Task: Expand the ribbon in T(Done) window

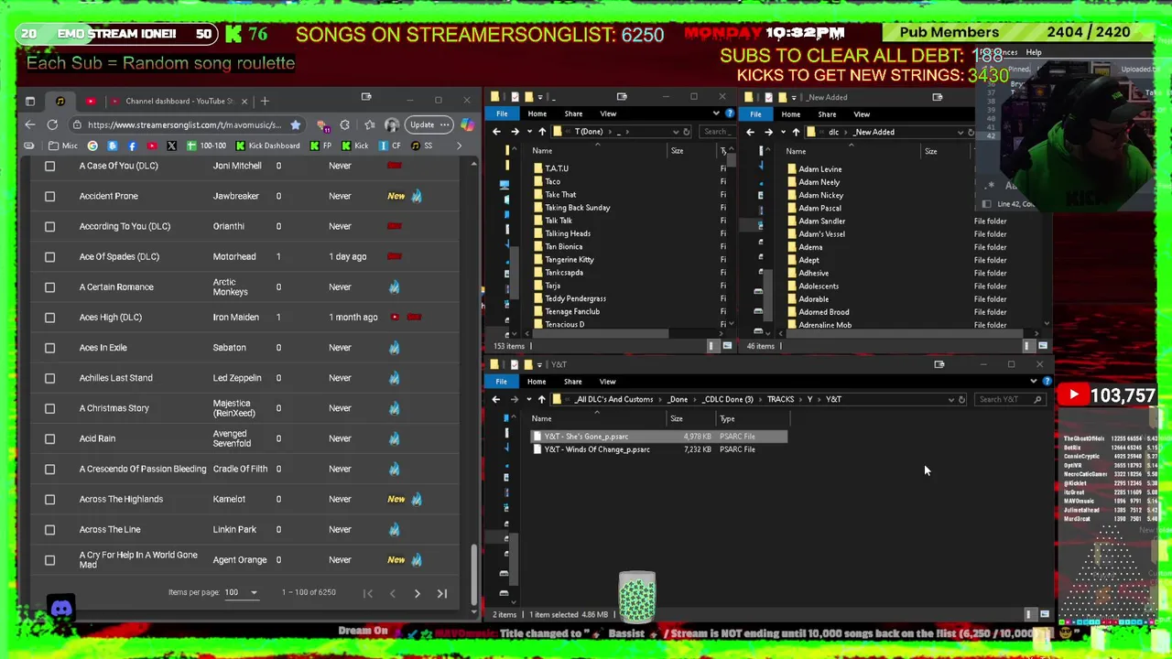Action: pyautogui.click(x=716, y=113)
